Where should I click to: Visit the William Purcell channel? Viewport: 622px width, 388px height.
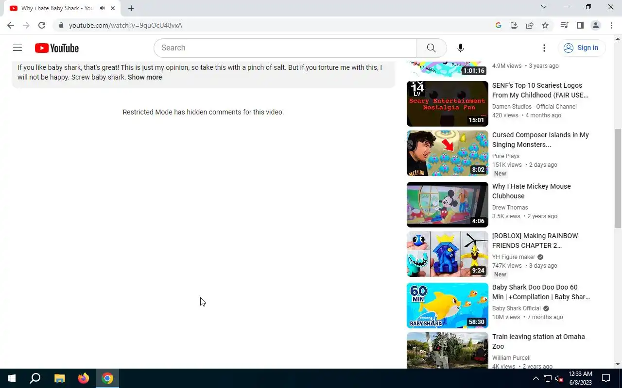(511, 358)
